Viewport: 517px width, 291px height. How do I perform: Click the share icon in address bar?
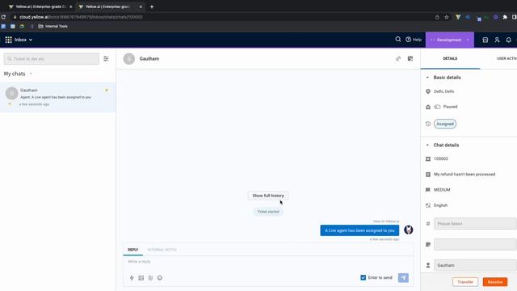pos(437,17)
